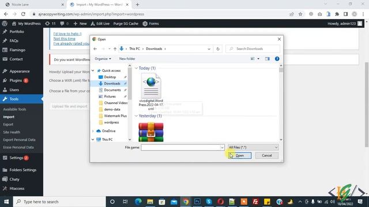Refresh the Downloads folder listing
The height and width of the screenshot is (207, 369).
pyautogui.click(x=218, y=49)
